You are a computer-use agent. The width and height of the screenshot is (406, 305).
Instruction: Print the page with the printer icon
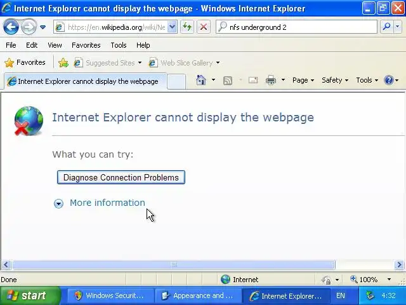coord(271,80)
